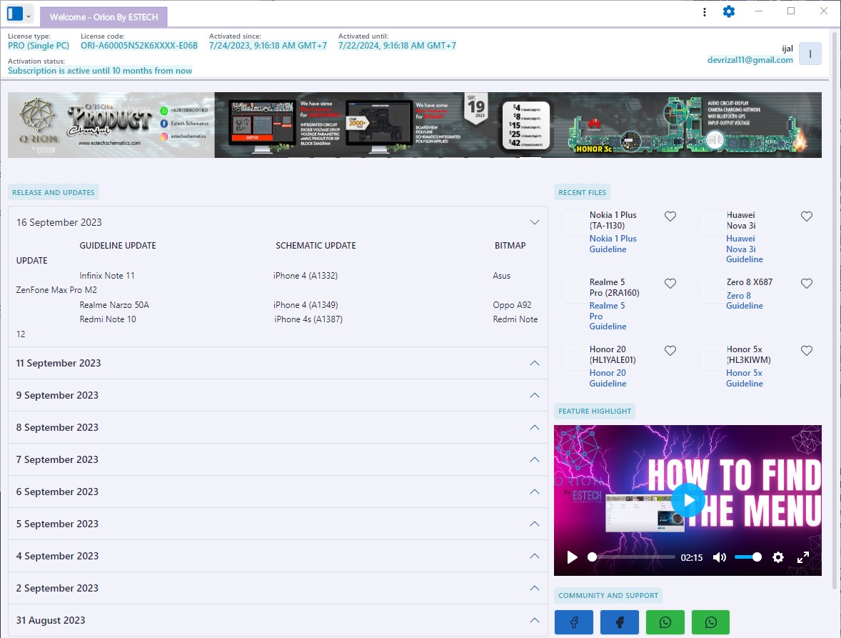Select the Welcome - Orion By ESTECH tab
The image size is (841, 638).
(104, 17)
